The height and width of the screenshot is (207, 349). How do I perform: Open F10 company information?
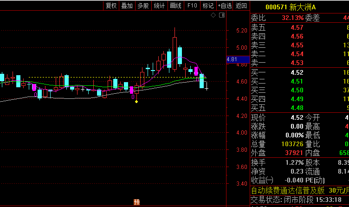192,6
